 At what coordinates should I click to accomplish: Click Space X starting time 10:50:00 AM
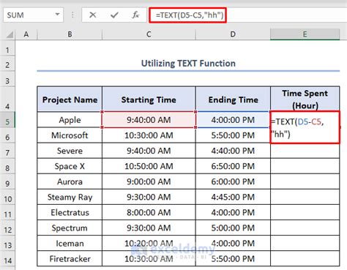[149, 166]
